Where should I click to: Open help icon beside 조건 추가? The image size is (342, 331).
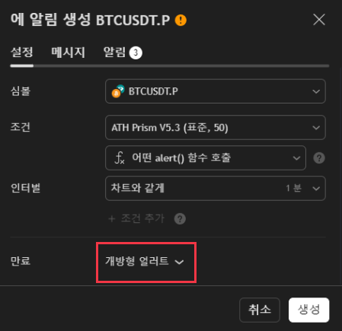pos(180,218)
